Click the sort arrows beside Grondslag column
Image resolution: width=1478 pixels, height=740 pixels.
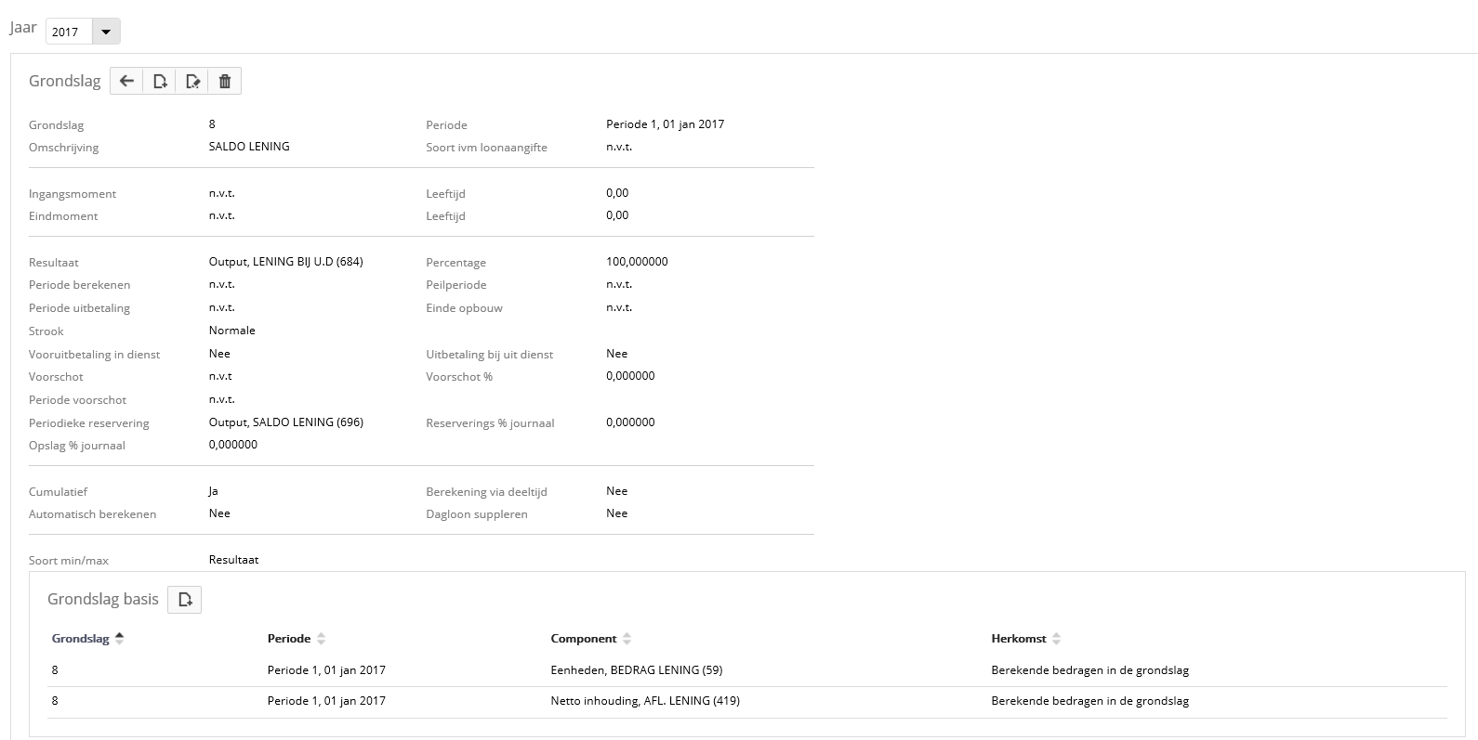pyautogui.click(x=119, y=639)
